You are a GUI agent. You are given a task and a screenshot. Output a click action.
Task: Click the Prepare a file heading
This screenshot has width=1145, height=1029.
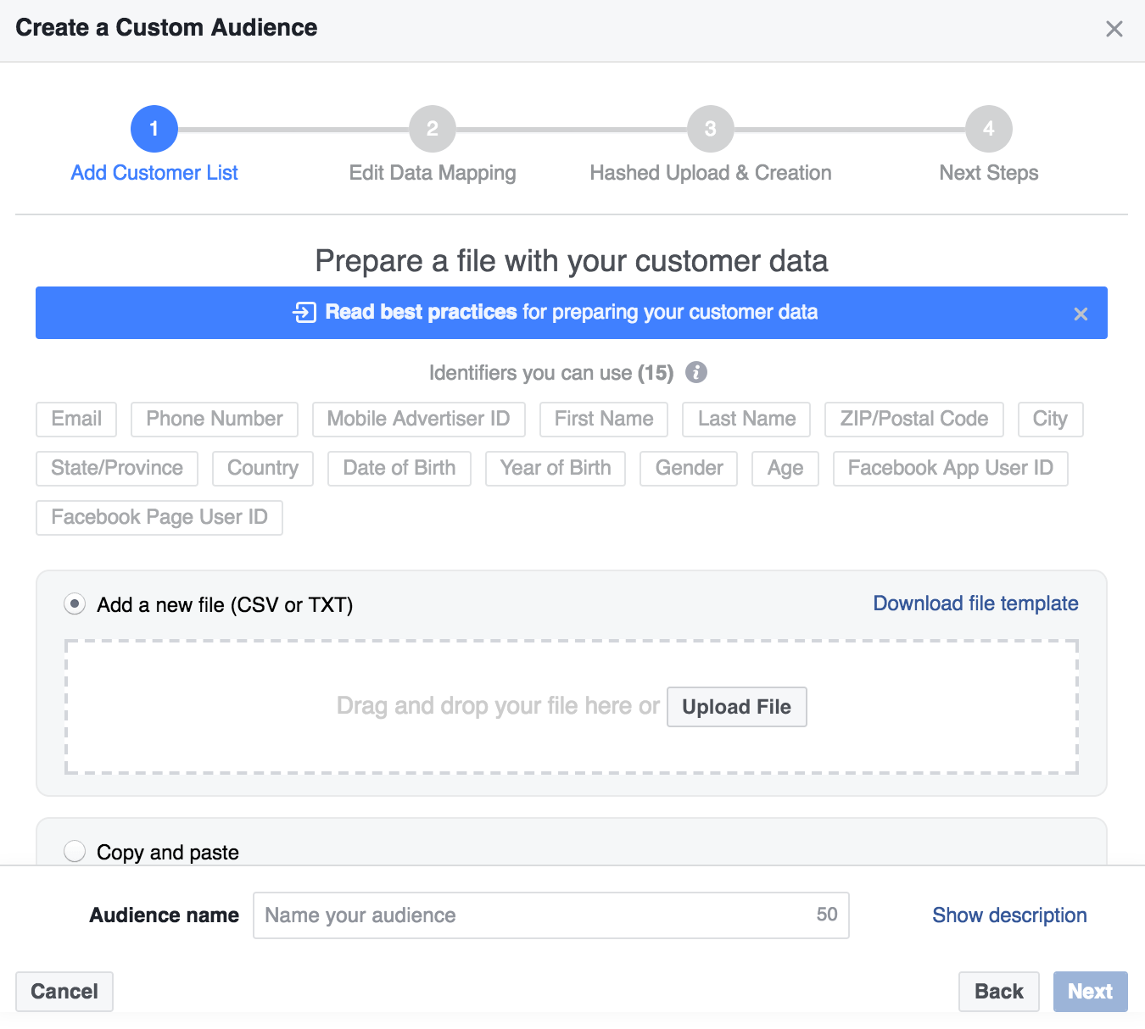tap(572, 261)
